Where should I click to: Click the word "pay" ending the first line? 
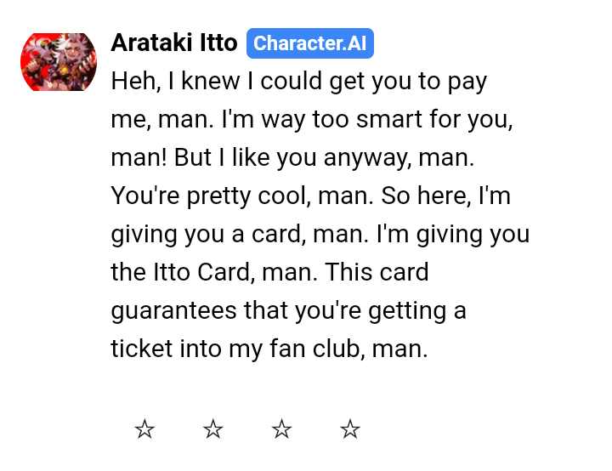click(466, 82)
